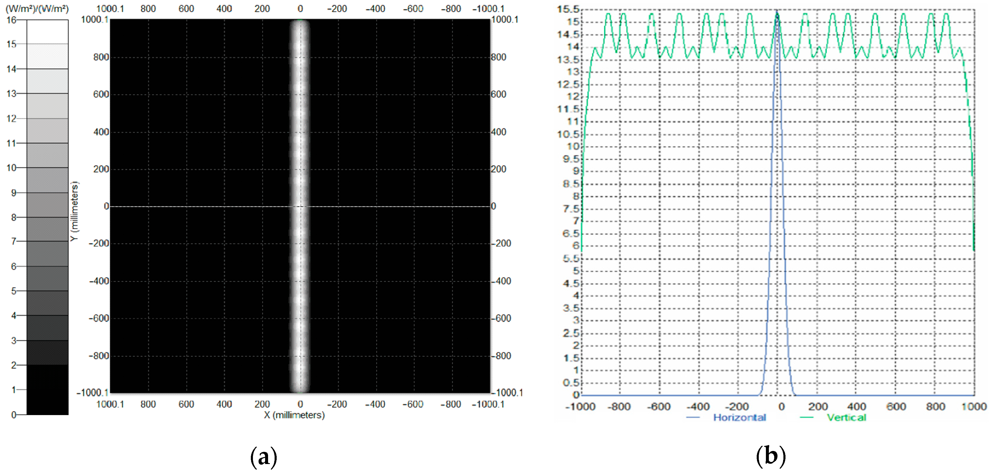Click the (W/m²)/(W/m²) units label

(x=37, y=9)
